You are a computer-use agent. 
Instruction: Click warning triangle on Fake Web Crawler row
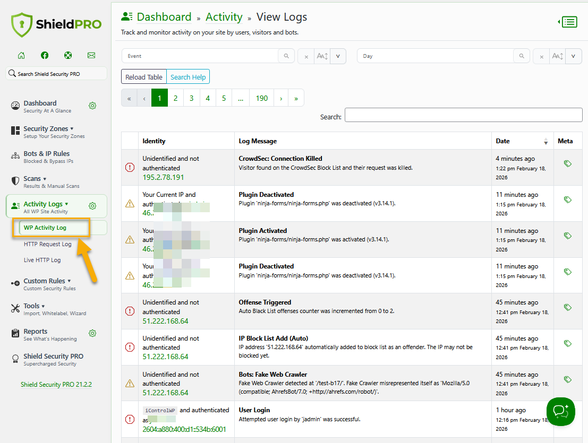[x=130, y=384]
